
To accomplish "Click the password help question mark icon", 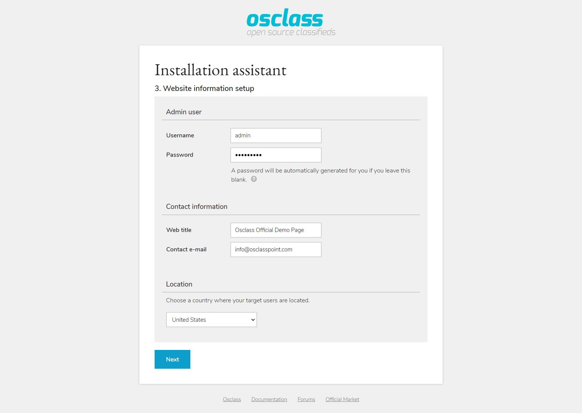I will [x=254, y=179].
